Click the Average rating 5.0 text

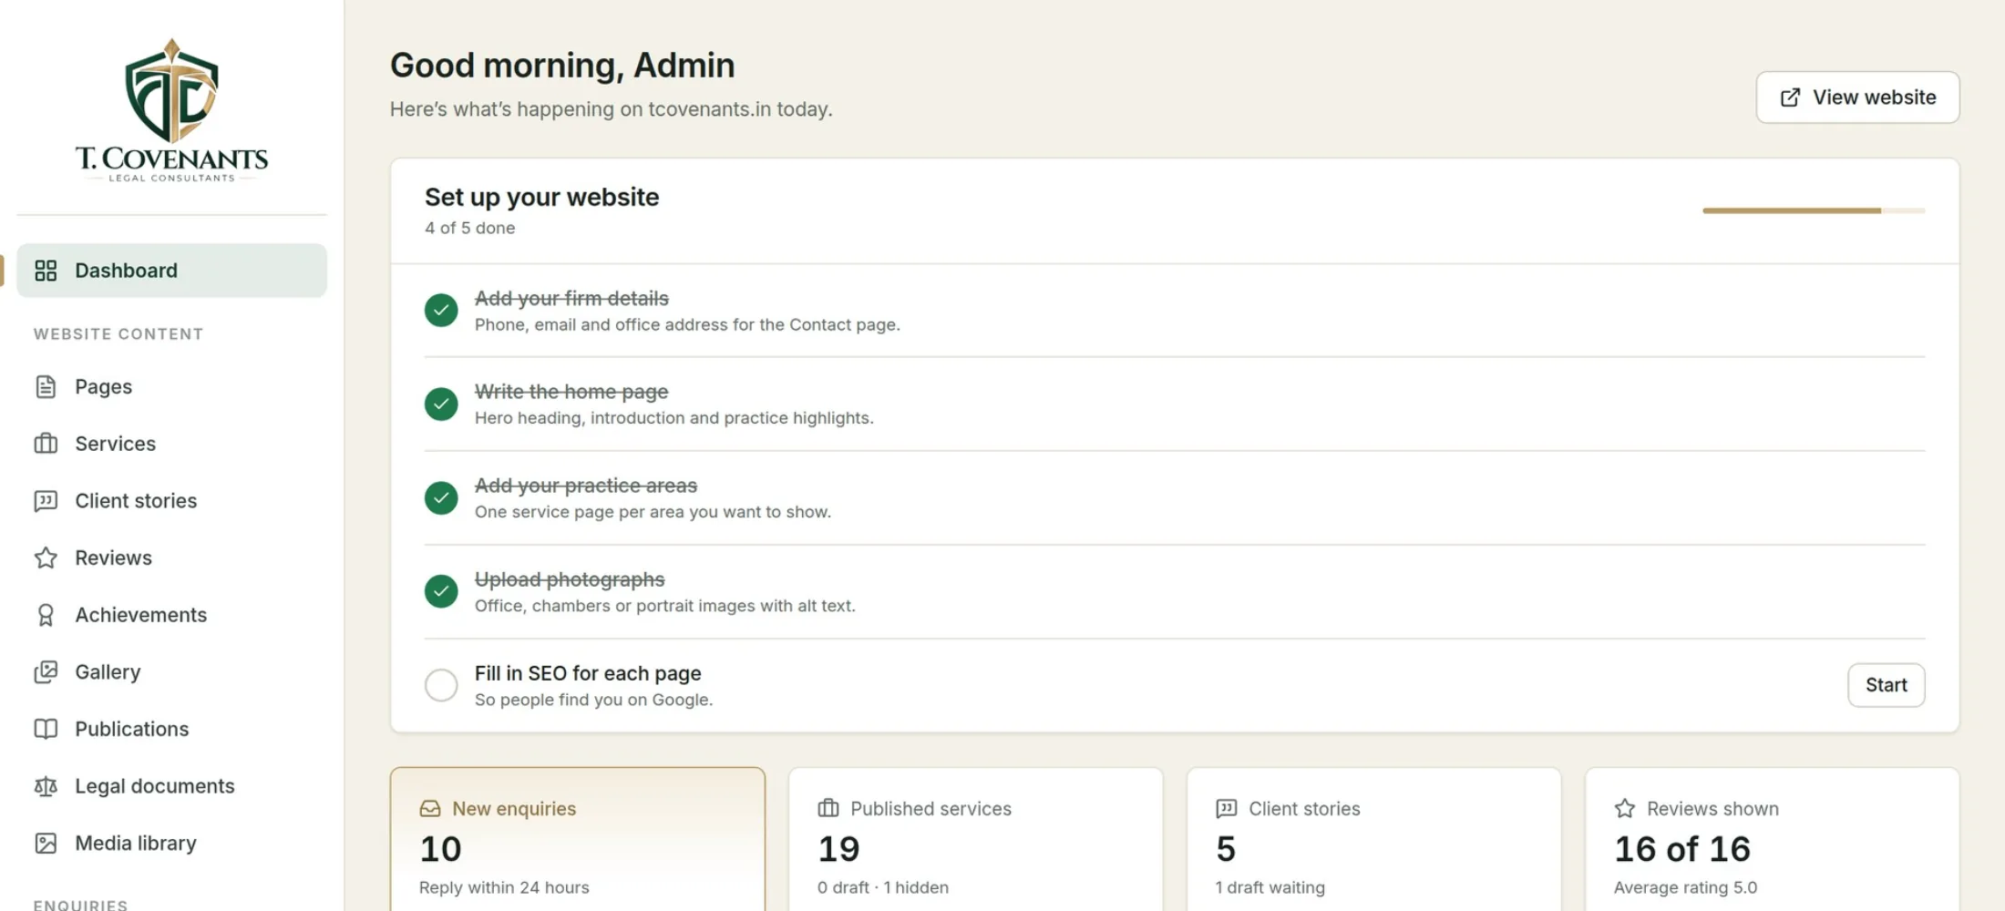tap(1685, 887)
